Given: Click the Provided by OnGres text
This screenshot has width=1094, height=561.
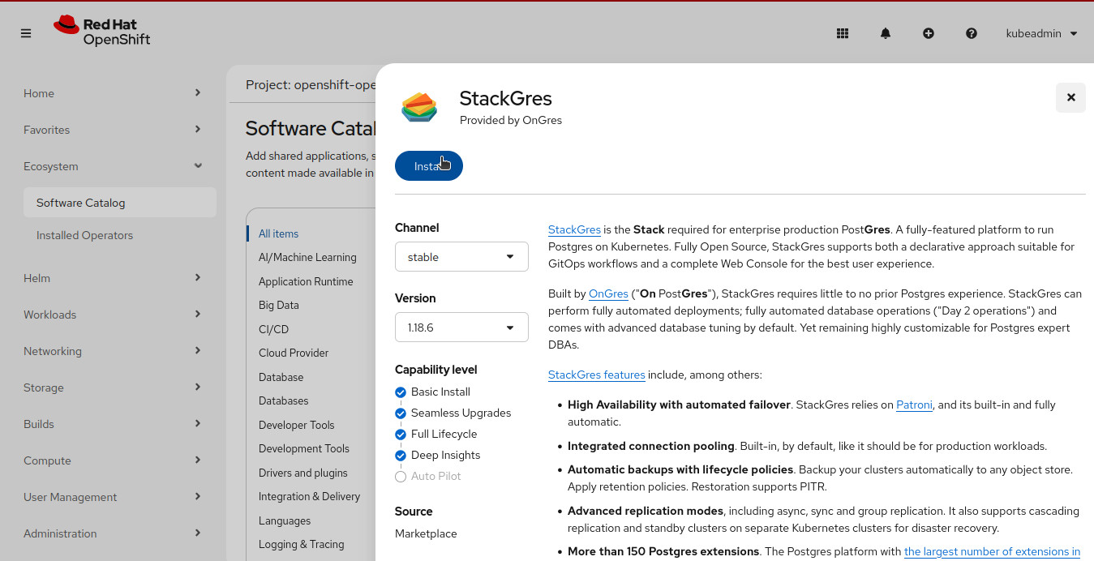Looking at the screenshot, I should [x=511, y=120].
